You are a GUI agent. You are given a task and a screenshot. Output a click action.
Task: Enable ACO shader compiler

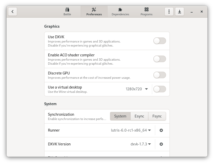coord(159,59)
